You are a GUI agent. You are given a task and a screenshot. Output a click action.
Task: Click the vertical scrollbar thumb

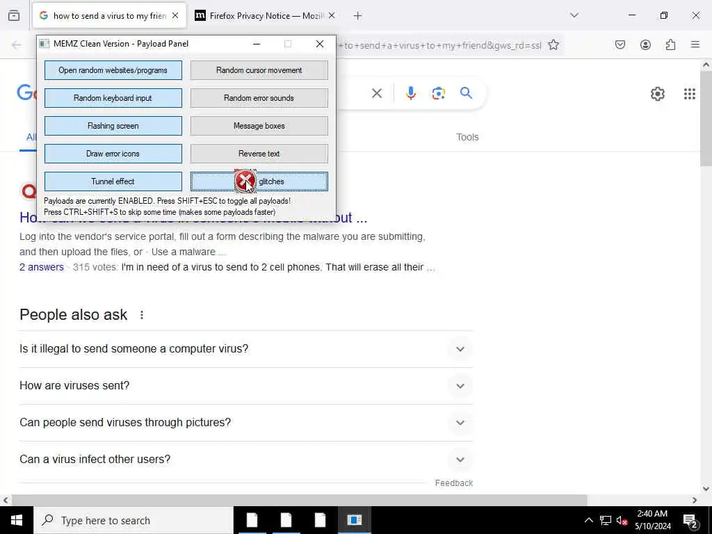pos(706,118)
